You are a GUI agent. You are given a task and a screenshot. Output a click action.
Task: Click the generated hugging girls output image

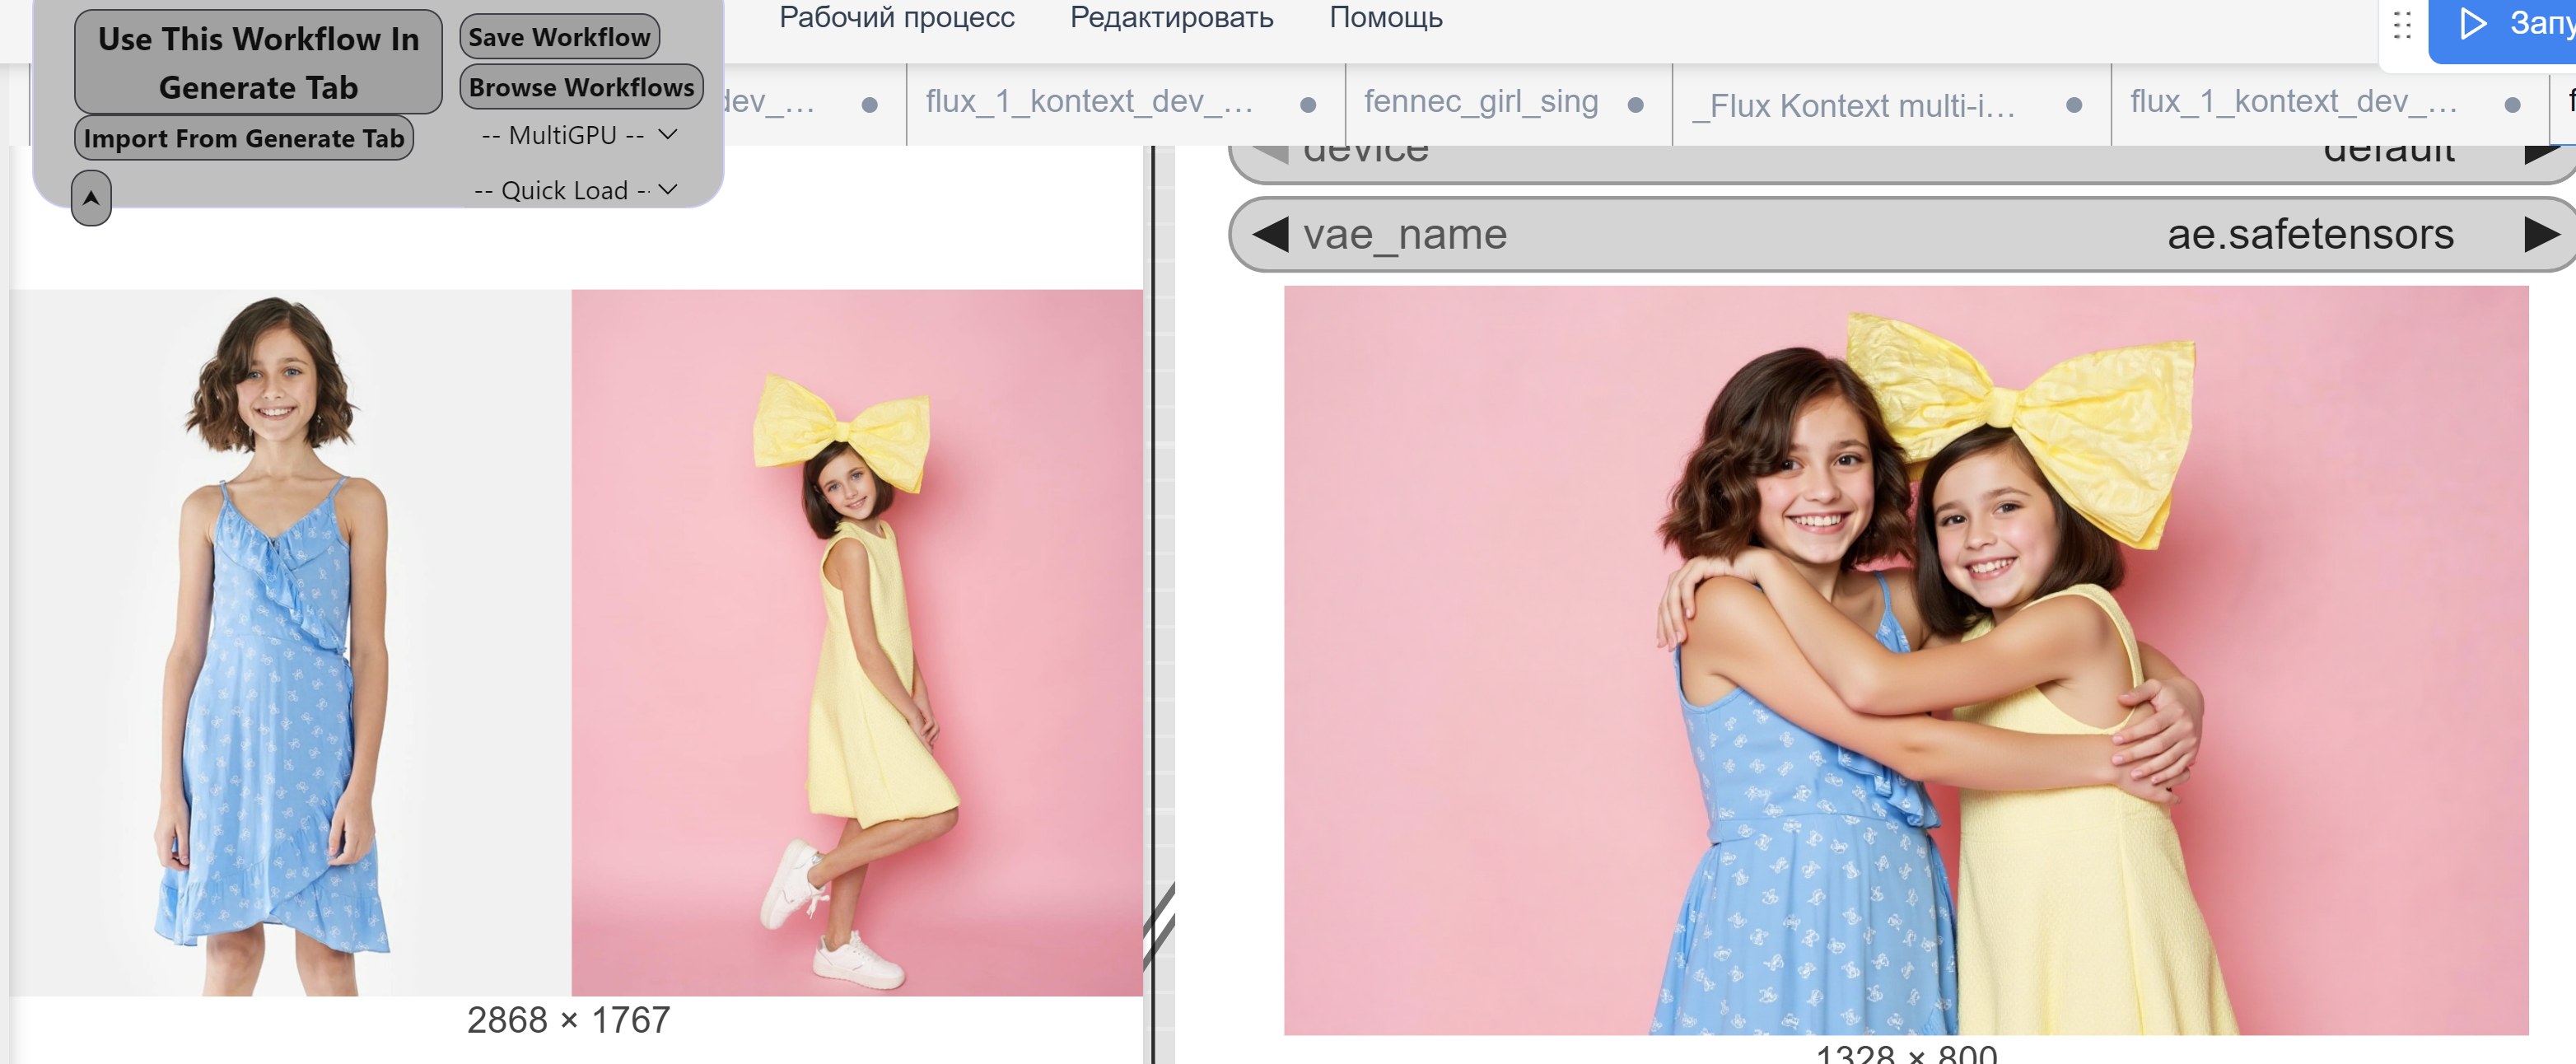pos(1905,660)
